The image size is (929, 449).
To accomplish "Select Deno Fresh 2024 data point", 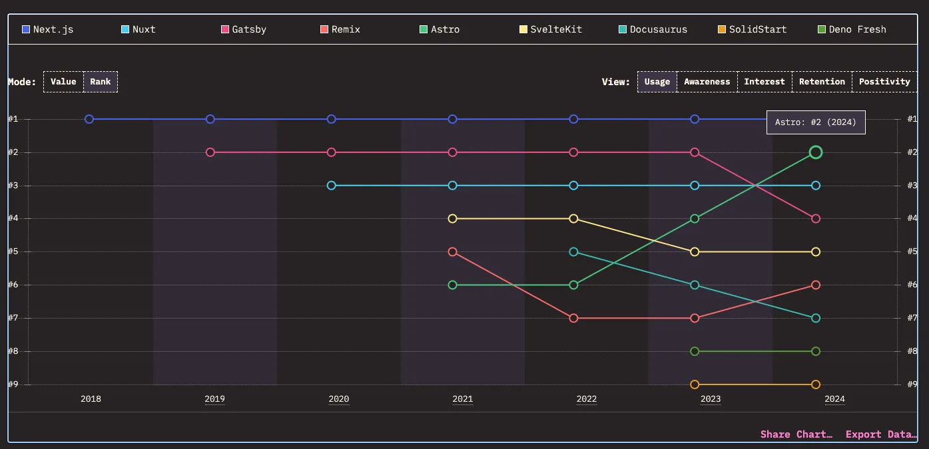I will point(816,351).
